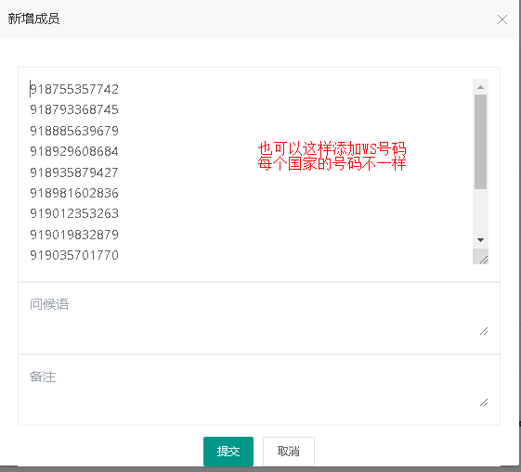Image resolution: width=521 pixels, height=472 pixels.
Task: Cancel with the 取消 button
Action: [289, 451]
